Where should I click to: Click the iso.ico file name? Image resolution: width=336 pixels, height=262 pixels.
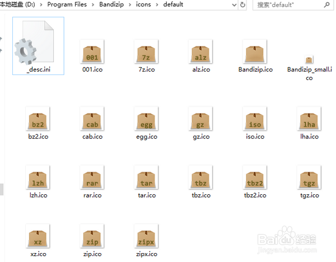(255, 137)
